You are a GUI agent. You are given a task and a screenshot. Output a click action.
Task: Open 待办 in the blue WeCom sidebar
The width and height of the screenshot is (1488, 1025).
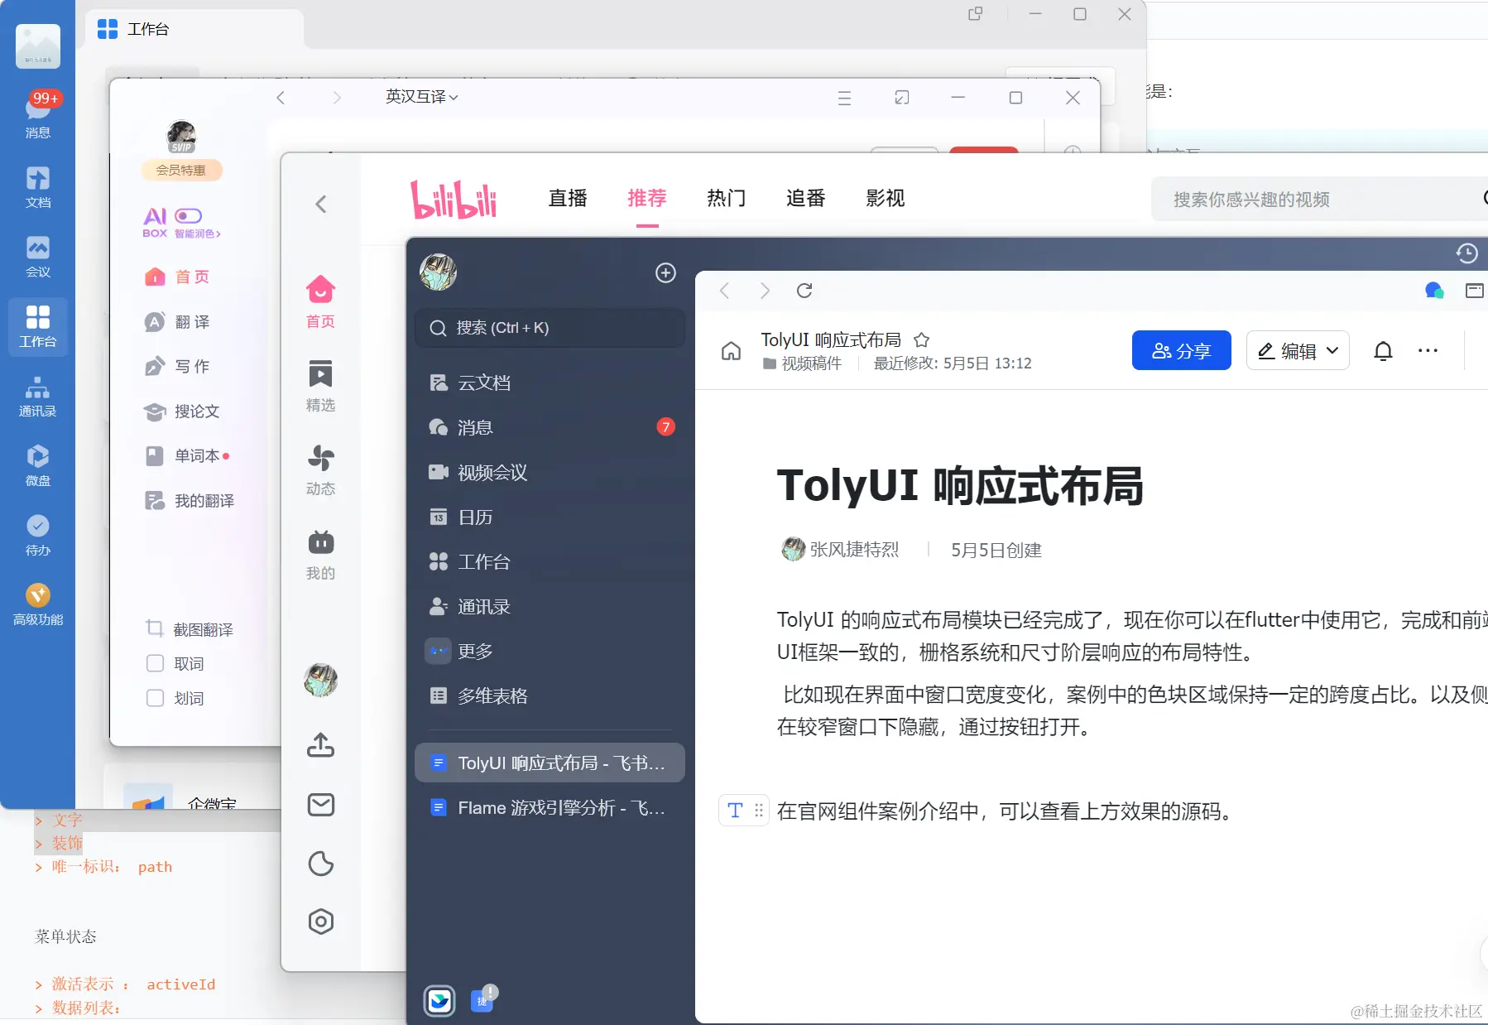38,535
